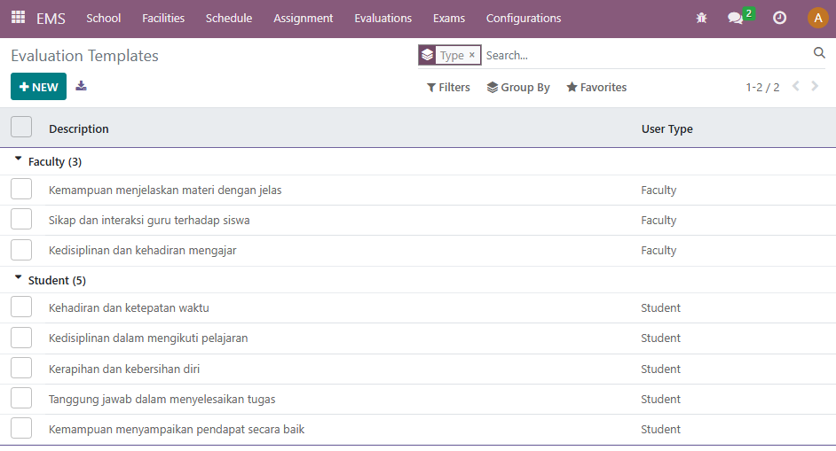Open the Filters dropdown
The image size is (836, 451).
448,87
